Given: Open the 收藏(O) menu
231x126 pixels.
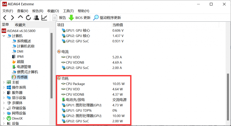Looking at the screenshot, I should [53, 11].
